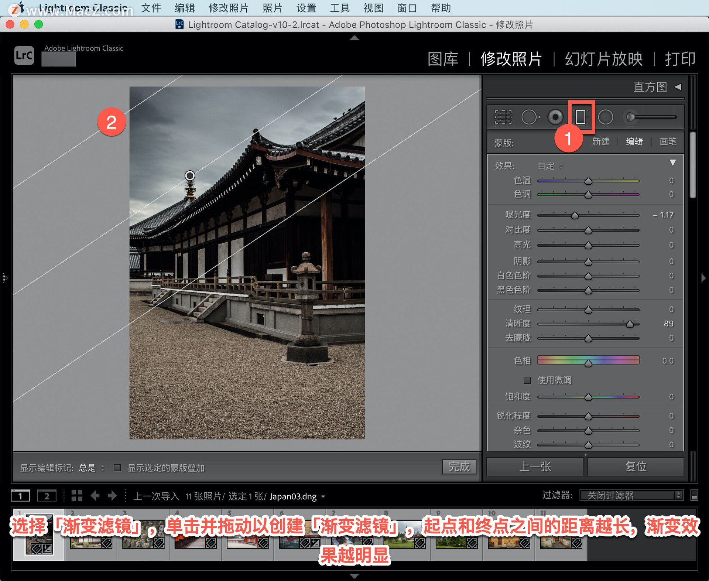Screen dimensions: 709x581
Task: Select the Spot Removal tool
Action: pyautogui.click(x=530, y=117)
